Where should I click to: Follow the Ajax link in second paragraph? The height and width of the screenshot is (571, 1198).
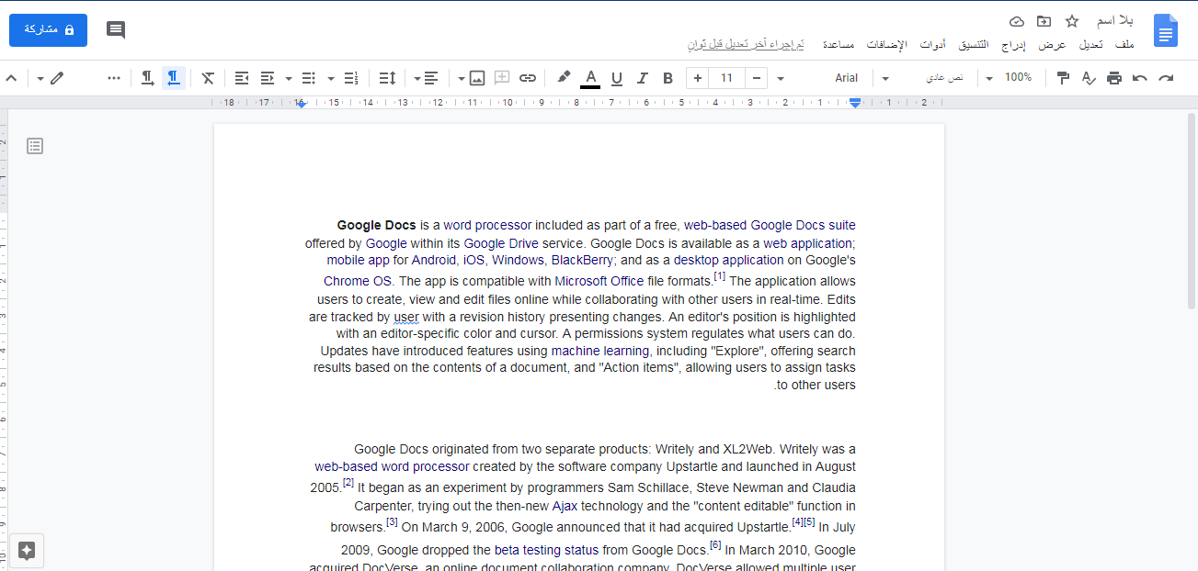[565, 505]
